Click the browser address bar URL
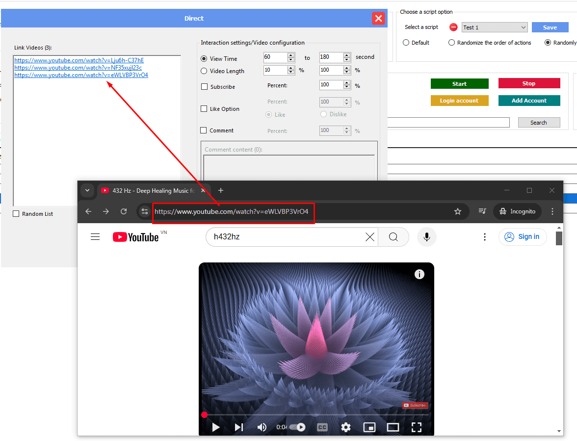This screenshot has width=577, height=441. (232, 211)
